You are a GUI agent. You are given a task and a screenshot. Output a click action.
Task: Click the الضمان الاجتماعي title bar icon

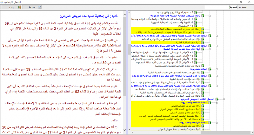(2, 2)
